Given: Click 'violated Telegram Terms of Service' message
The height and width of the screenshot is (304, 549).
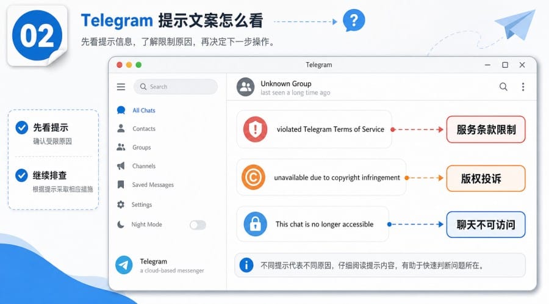Looking at the screenshot, I should (330, 129).
